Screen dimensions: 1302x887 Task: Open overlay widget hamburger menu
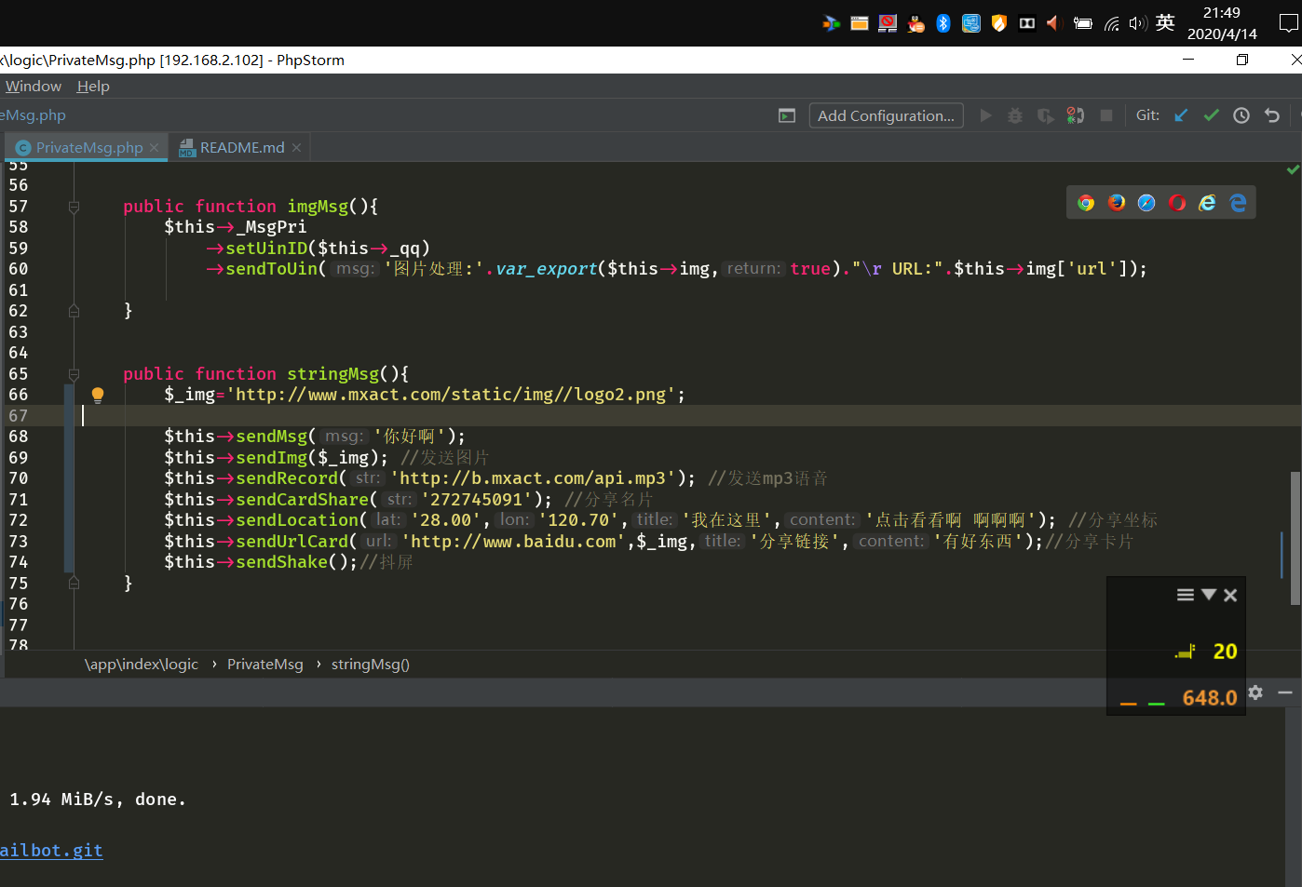1185,595
